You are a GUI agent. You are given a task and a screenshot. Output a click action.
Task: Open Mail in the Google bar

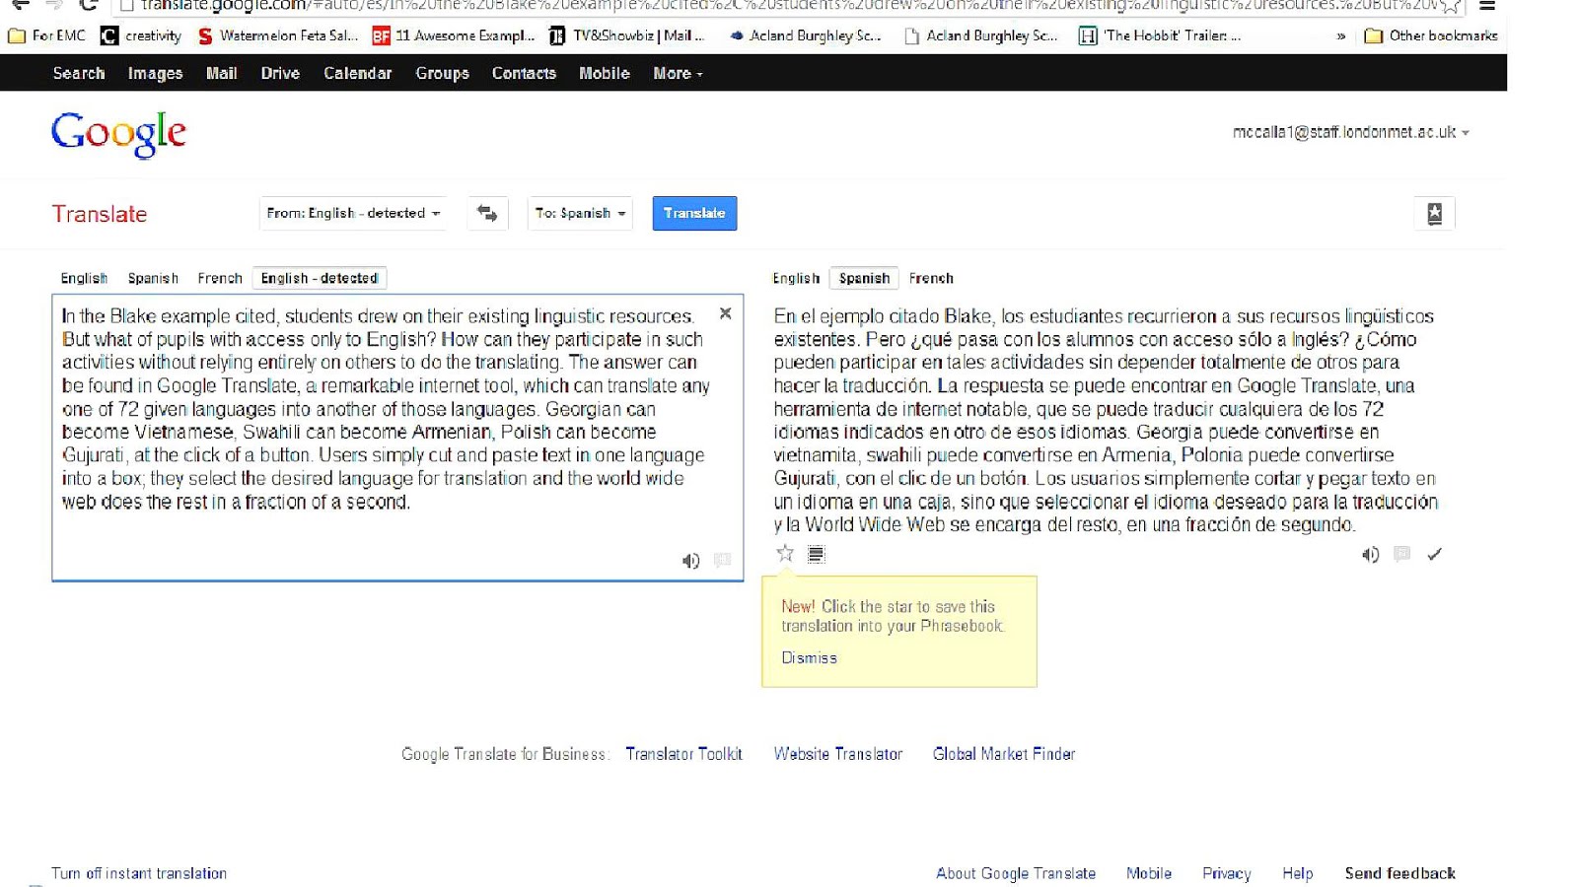pyautogui.click(x=221, y=73)
